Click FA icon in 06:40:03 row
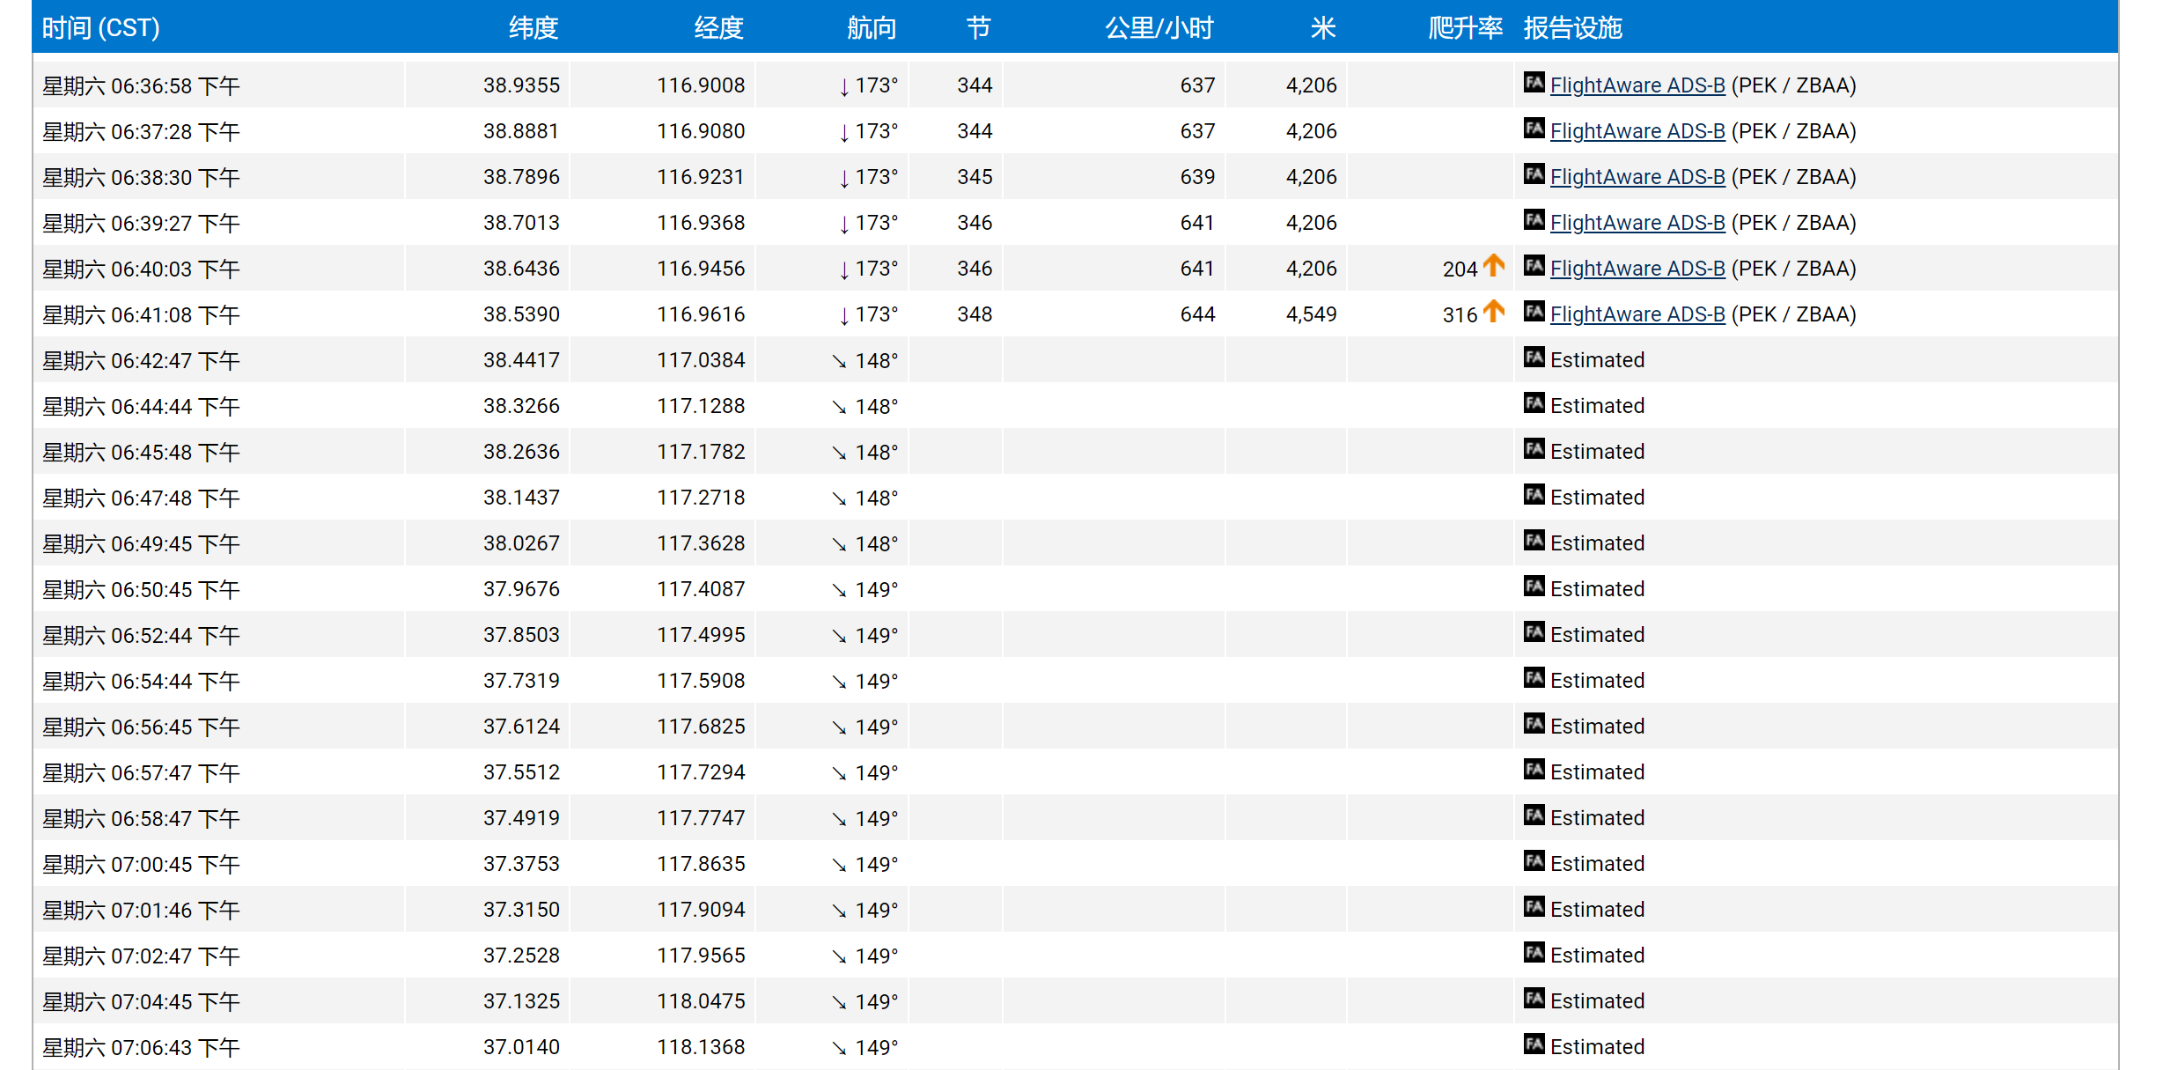The height and width of the screenshot is (1070, 2163). [1534, 266]
